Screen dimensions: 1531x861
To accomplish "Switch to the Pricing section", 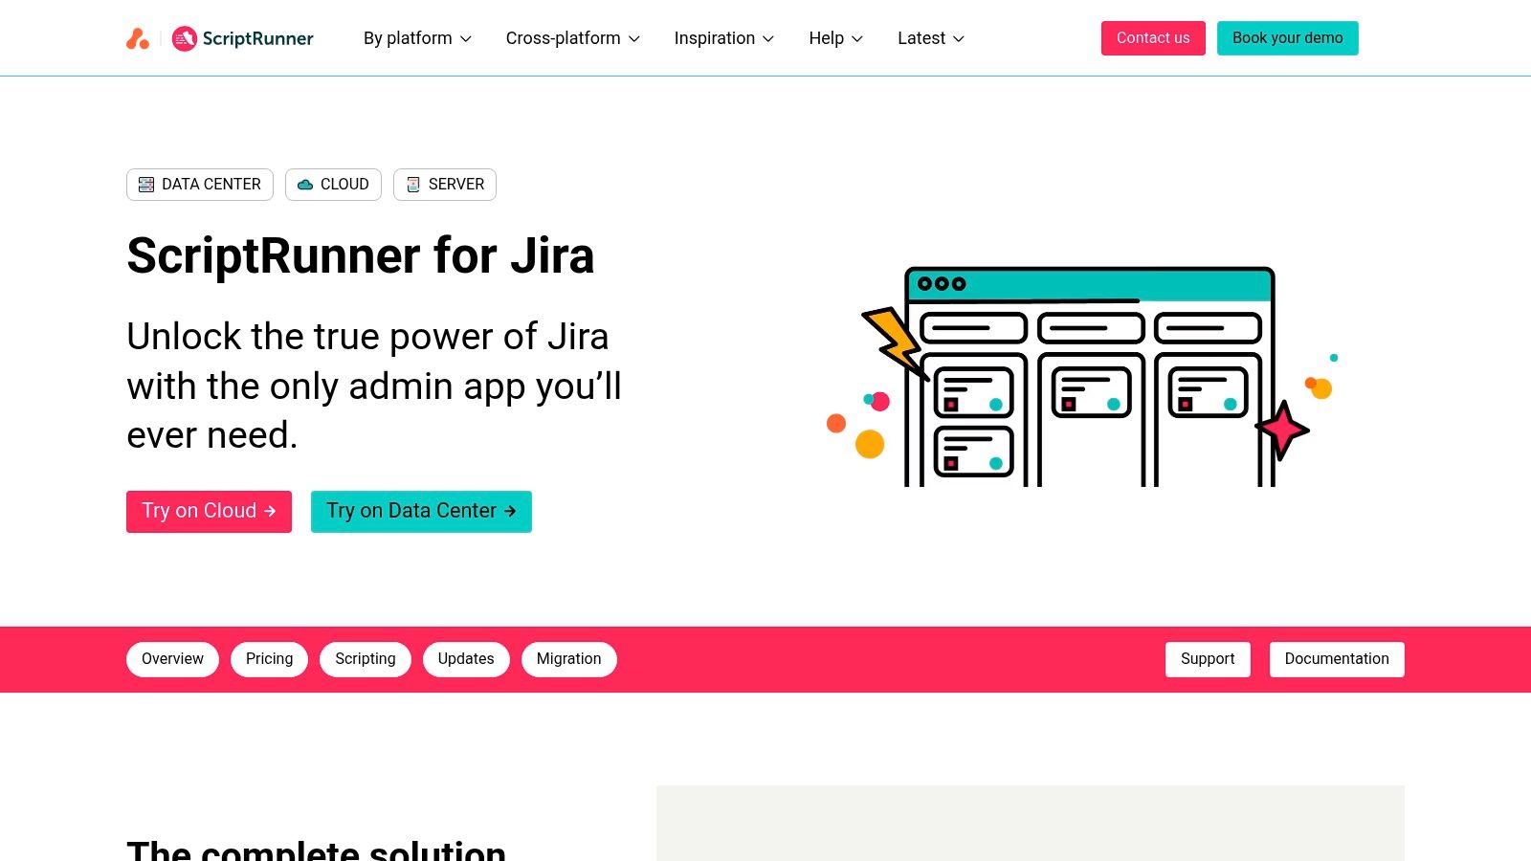I will point(269,658).
